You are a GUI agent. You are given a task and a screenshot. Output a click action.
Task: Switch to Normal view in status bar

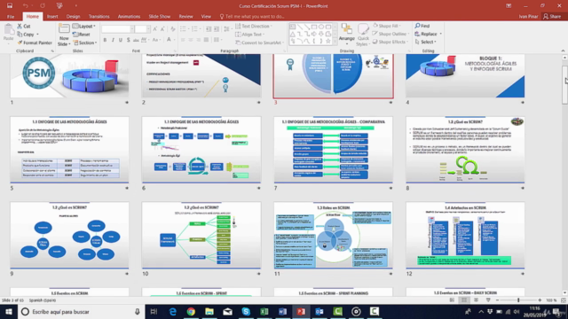[x=452, y=300]
